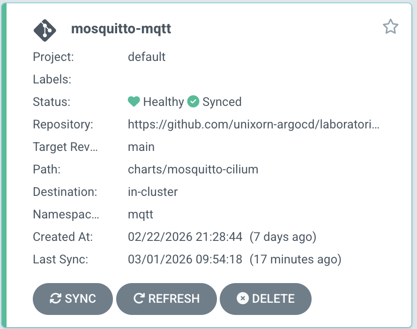The height and width of the screenshot is (329, 417).
Task: Click the git repository source icon
Action: click(45, 30)
